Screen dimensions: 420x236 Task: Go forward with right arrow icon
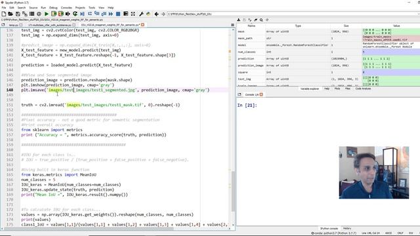click(163, 14)
